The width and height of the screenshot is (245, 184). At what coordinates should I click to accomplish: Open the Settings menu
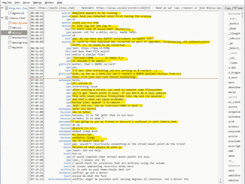37,2
